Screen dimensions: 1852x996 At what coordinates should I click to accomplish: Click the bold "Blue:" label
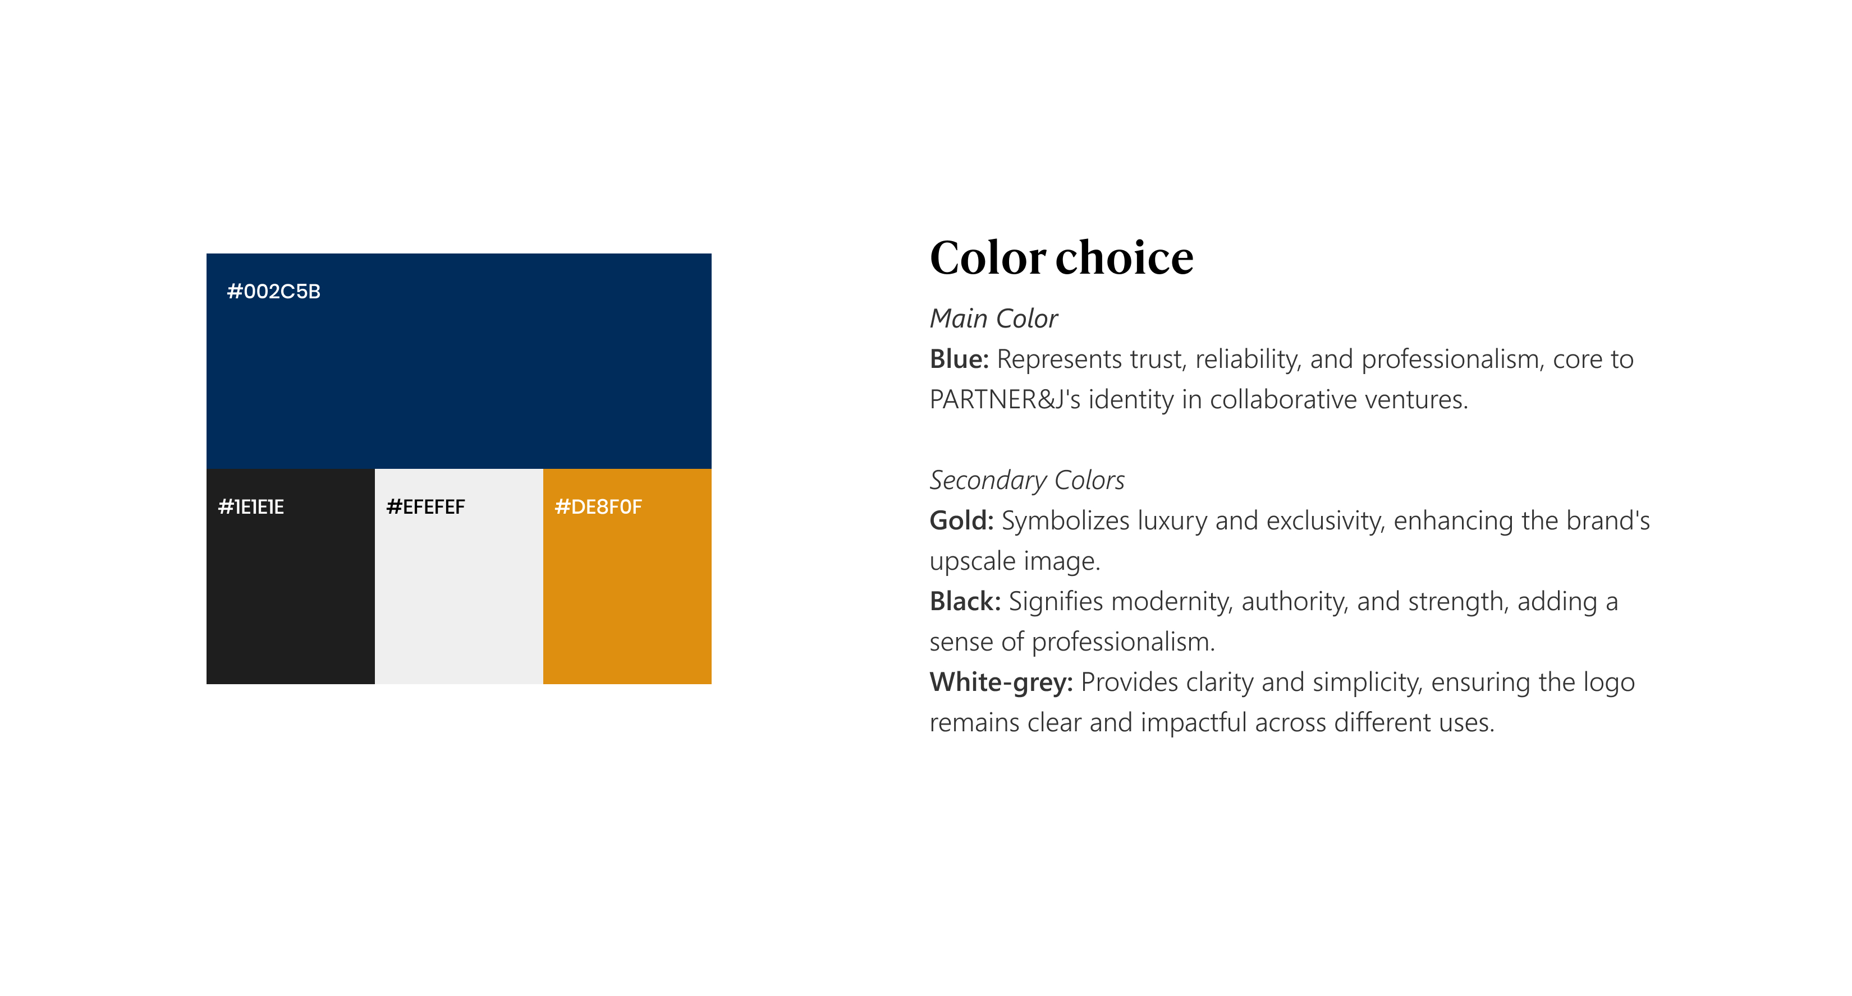(959, 358)
